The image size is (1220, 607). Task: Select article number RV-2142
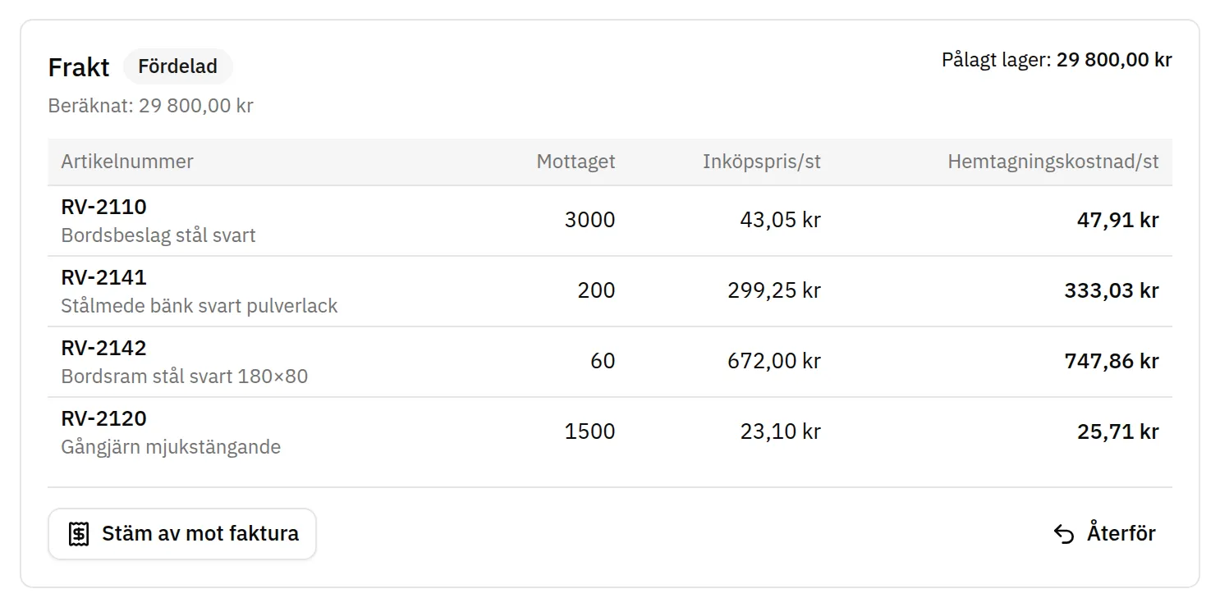pos(103,348)
